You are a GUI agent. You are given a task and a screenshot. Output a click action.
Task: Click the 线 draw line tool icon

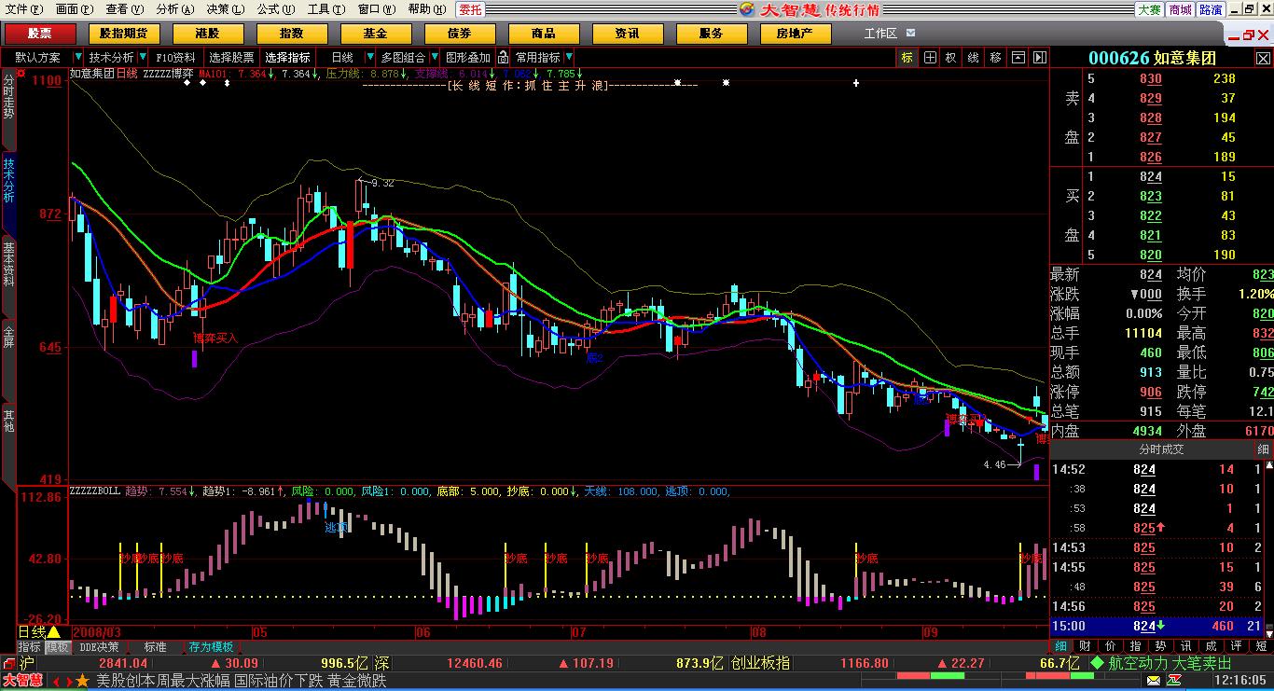tap(973, 57)
